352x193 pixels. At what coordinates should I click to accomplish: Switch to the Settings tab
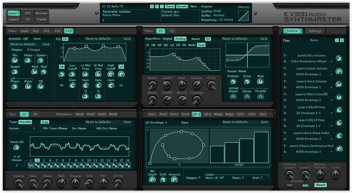[315, 31]
